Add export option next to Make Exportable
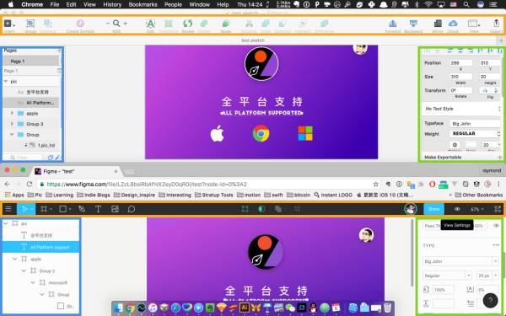Screen dimensions: 506x316 pos(499,157)
